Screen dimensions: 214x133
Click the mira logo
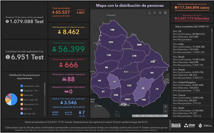pos(176,125)
